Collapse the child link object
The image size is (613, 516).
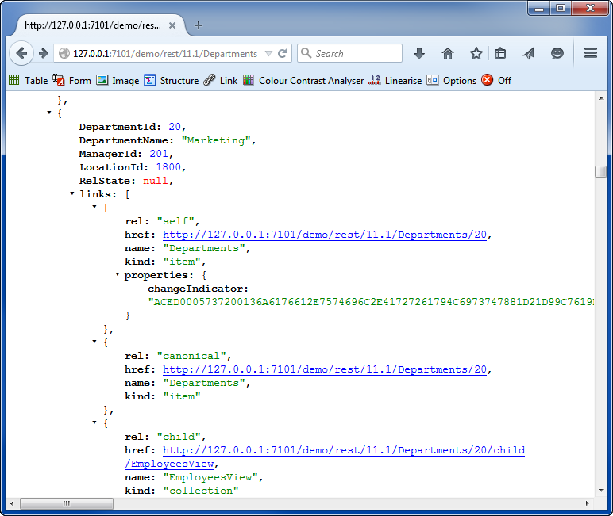94,422
